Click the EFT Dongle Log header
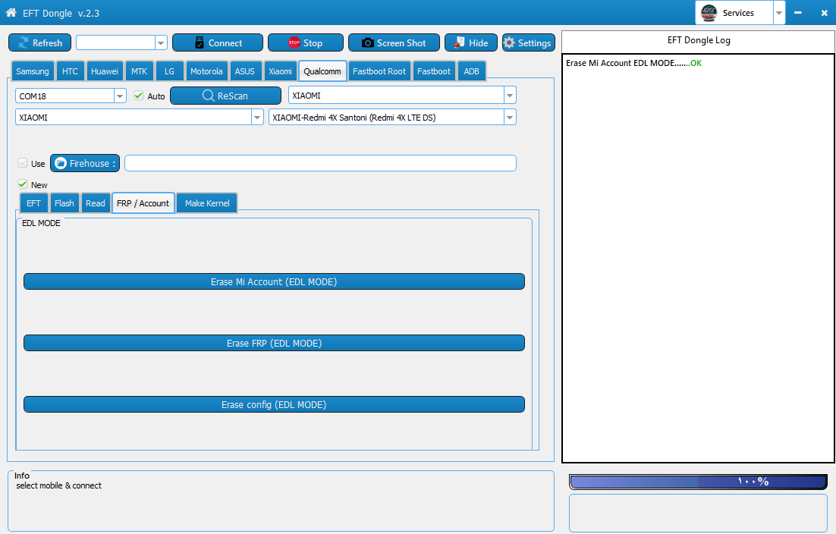This screenshot has height=534, width=836. coord(699,40)
